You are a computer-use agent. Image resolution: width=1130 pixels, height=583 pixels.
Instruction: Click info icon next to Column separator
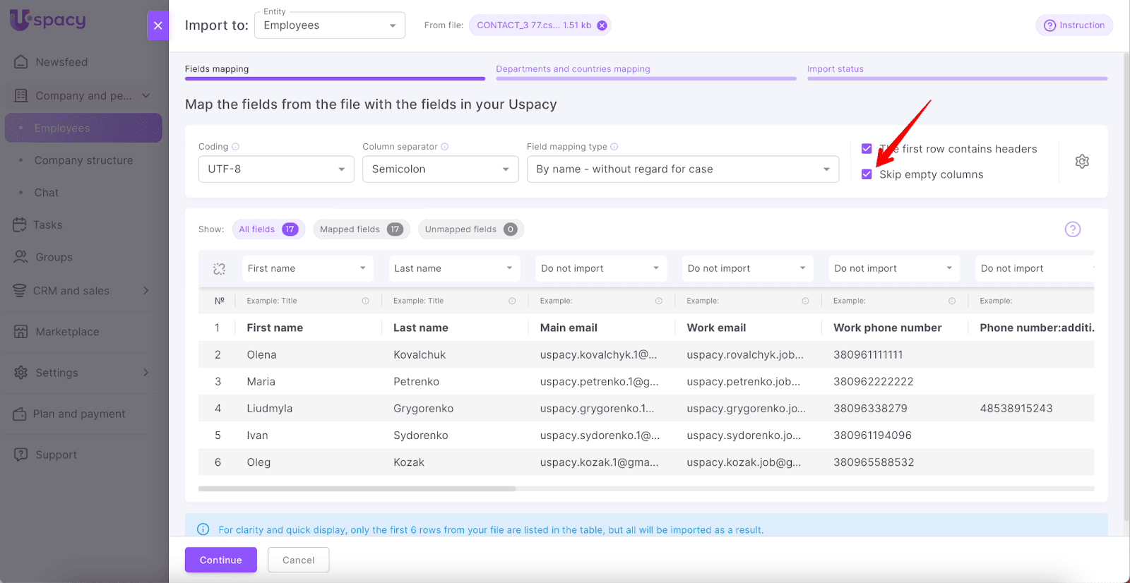coord(445,147)
